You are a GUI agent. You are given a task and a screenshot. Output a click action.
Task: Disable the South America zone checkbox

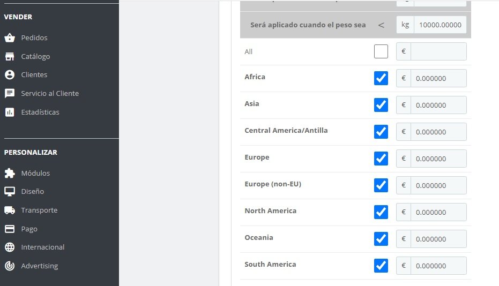coord(381,266)
